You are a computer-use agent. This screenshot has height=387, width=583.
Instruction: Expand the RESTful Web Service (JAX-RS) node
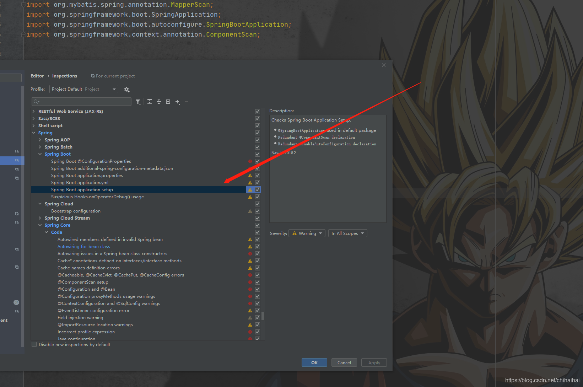(x=33, y=112)
